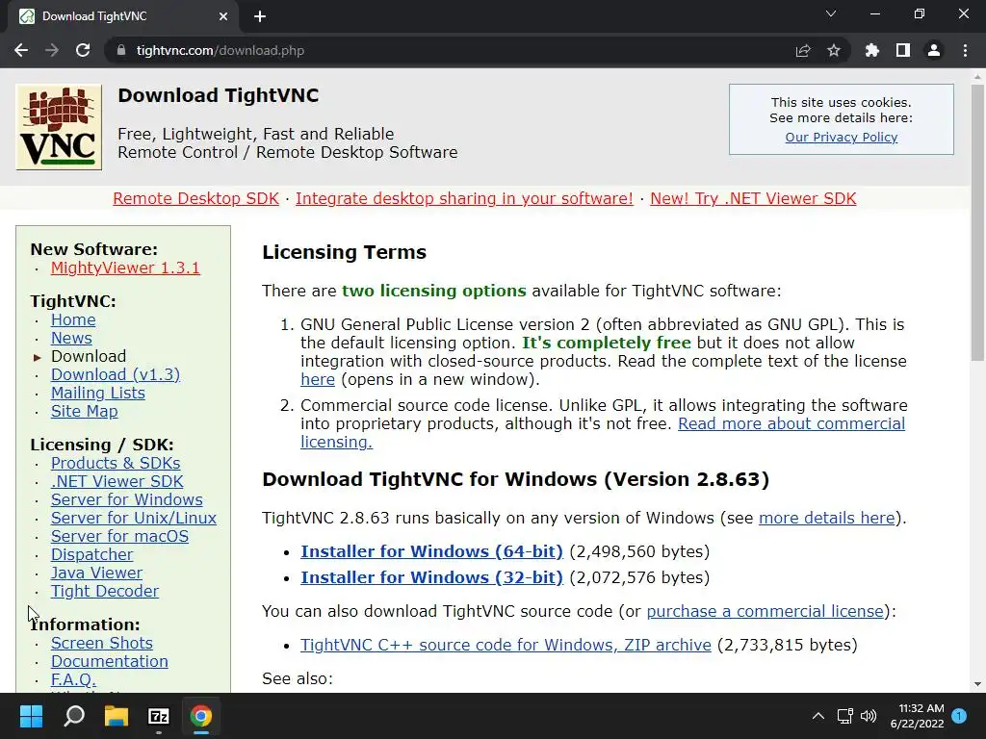This screenshot has width=986, height=739.
Task: Download Installer for Windows (64-bit)
Action: coord(431,551)
